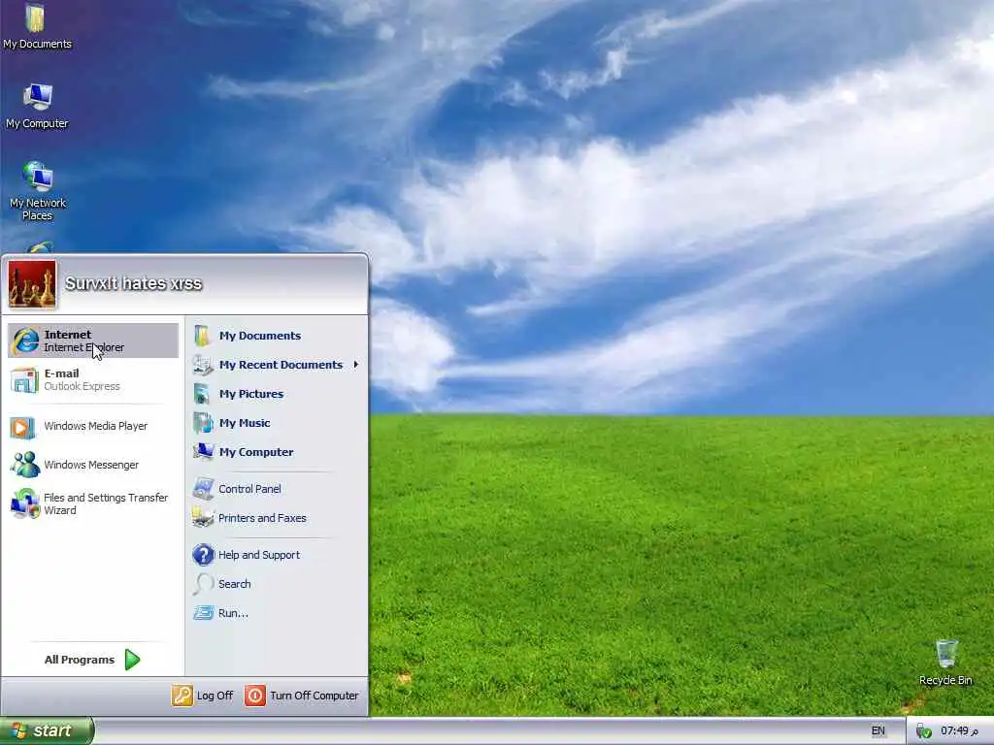This screenshot has height=745, width=994.
Task: Open My Computer from Start menu
Action: (x=277, y=452)
